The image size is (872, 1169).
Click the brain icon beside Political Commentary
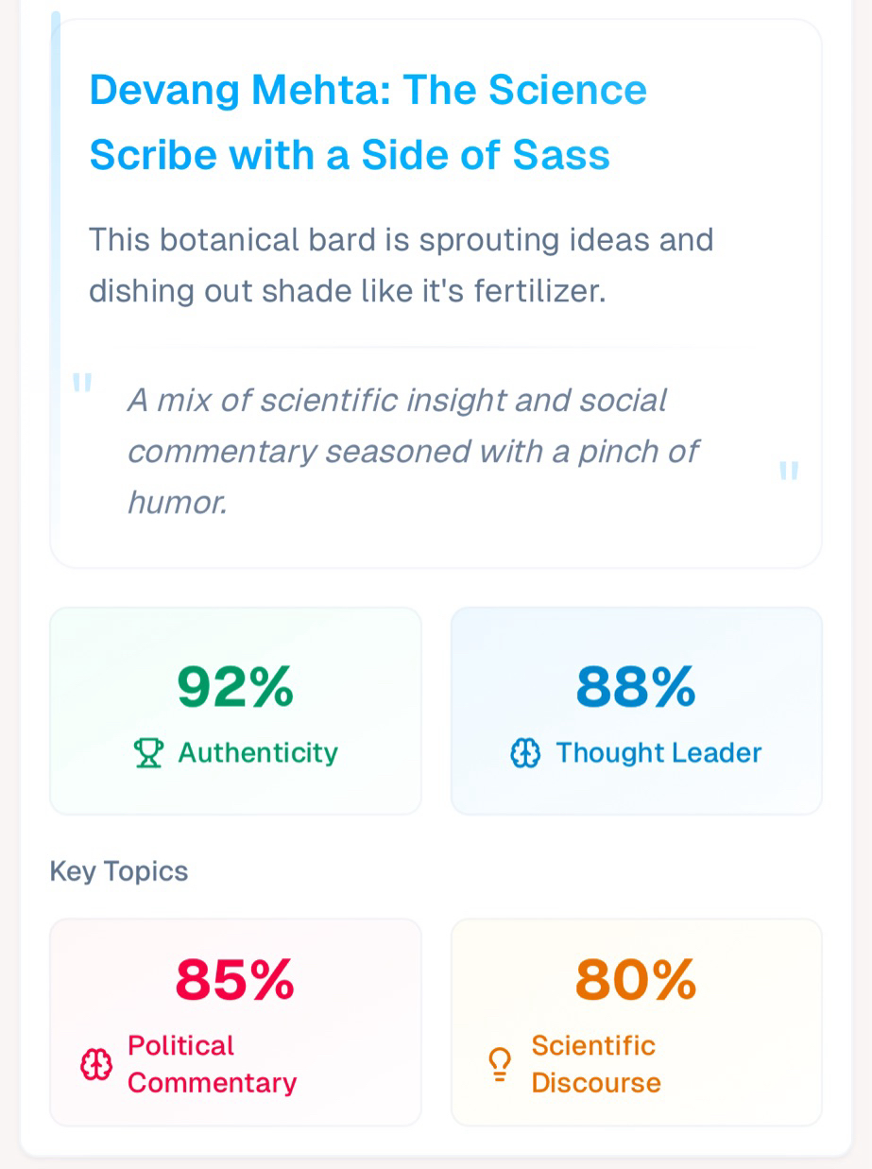tap(96, 1065)
